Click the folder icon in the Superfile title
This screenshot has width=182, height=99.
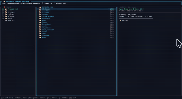tap(4, 2)
